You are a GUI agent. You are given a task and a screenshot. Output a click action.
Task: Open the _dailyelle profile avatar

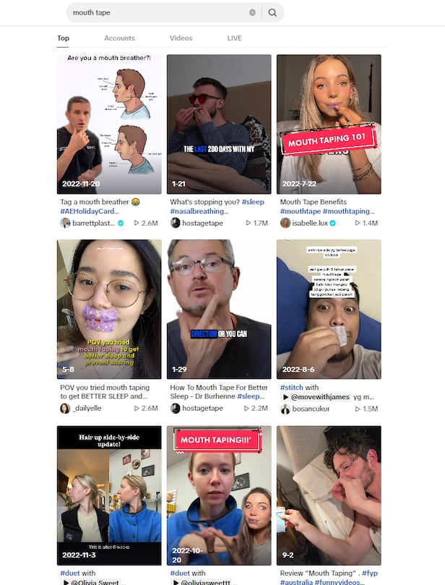tap(65, 408)
